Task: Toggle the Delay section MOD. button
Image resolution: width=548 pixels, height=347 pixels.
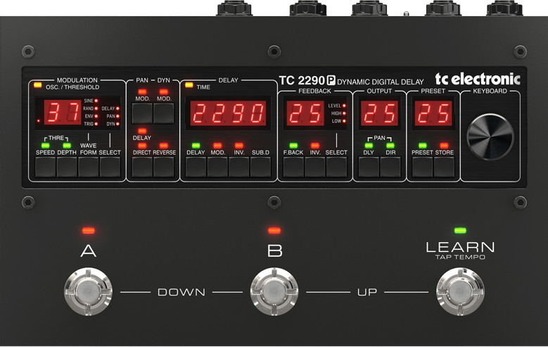Action: (x=217, y=167)
